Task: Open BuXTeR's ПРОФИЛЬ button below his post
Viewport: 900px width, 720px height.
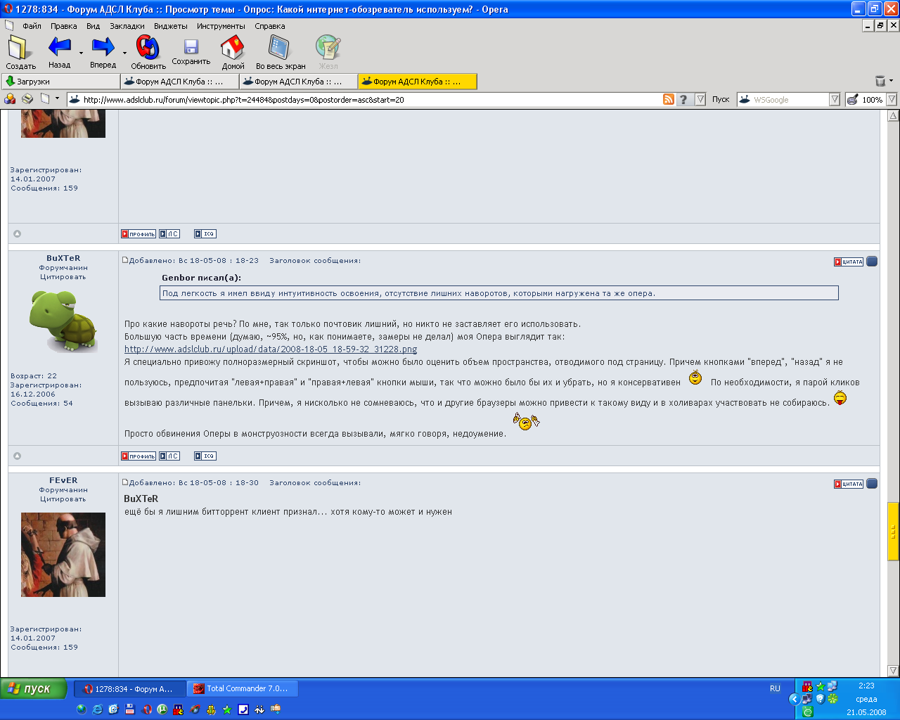Action: pos(139,456)
